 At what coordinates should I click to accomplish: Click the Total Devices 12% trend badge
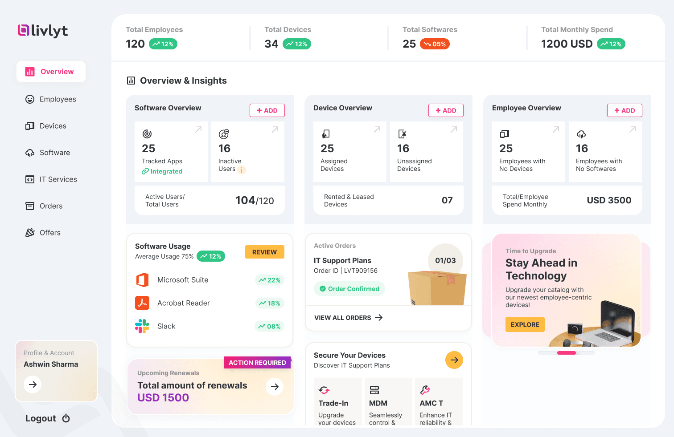(297, 44)
